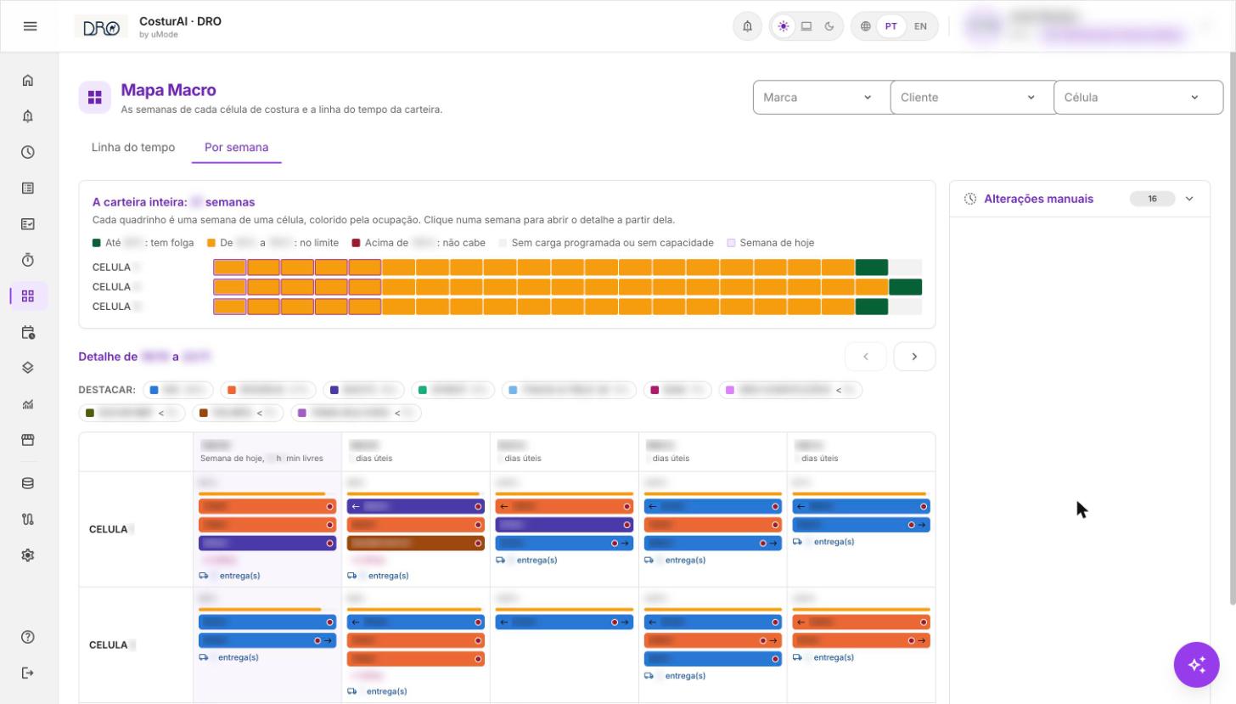The image size is (1236, 704).
Task: Click the dark green week square in middle CELULA row
Action: tap(905, 286)
